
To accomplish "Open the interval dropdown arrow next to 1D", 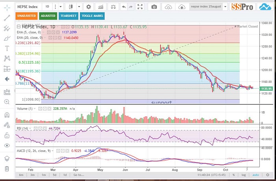I will click(61, 7).
